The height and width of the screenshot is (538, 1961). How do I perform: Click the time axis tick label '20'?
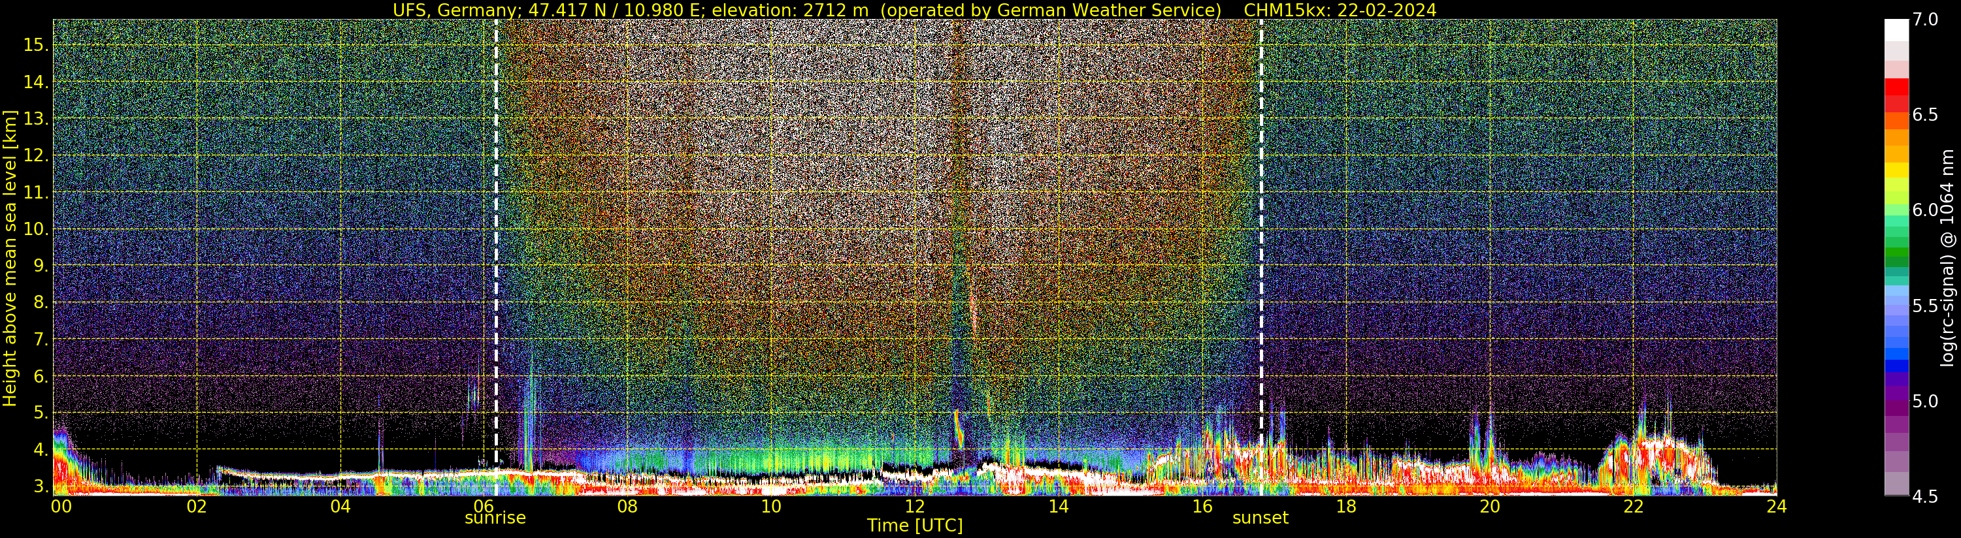[1490, 507]
